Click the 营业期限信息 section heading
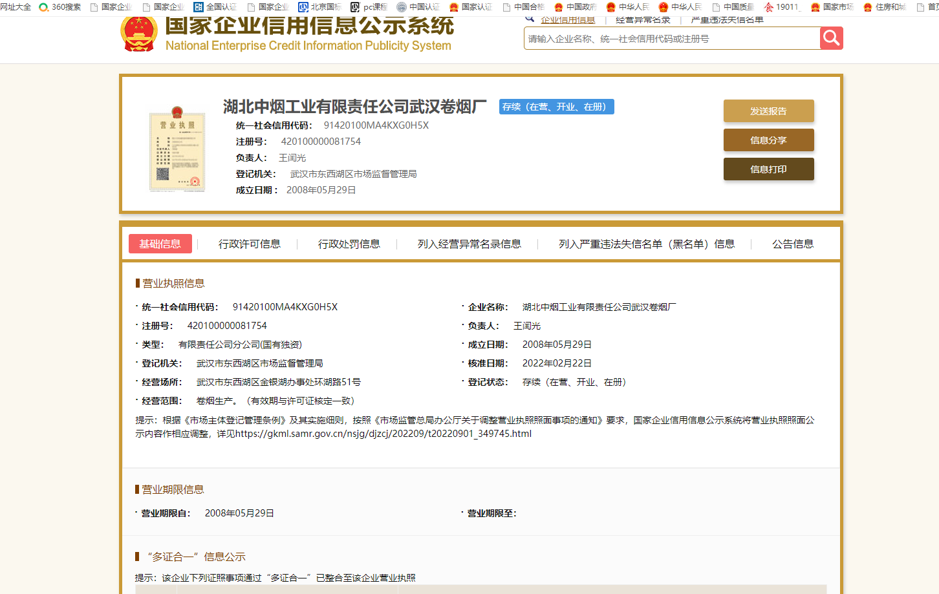Image resolution: width=939 pixels, height=594 pixels. tap(173, 489)
